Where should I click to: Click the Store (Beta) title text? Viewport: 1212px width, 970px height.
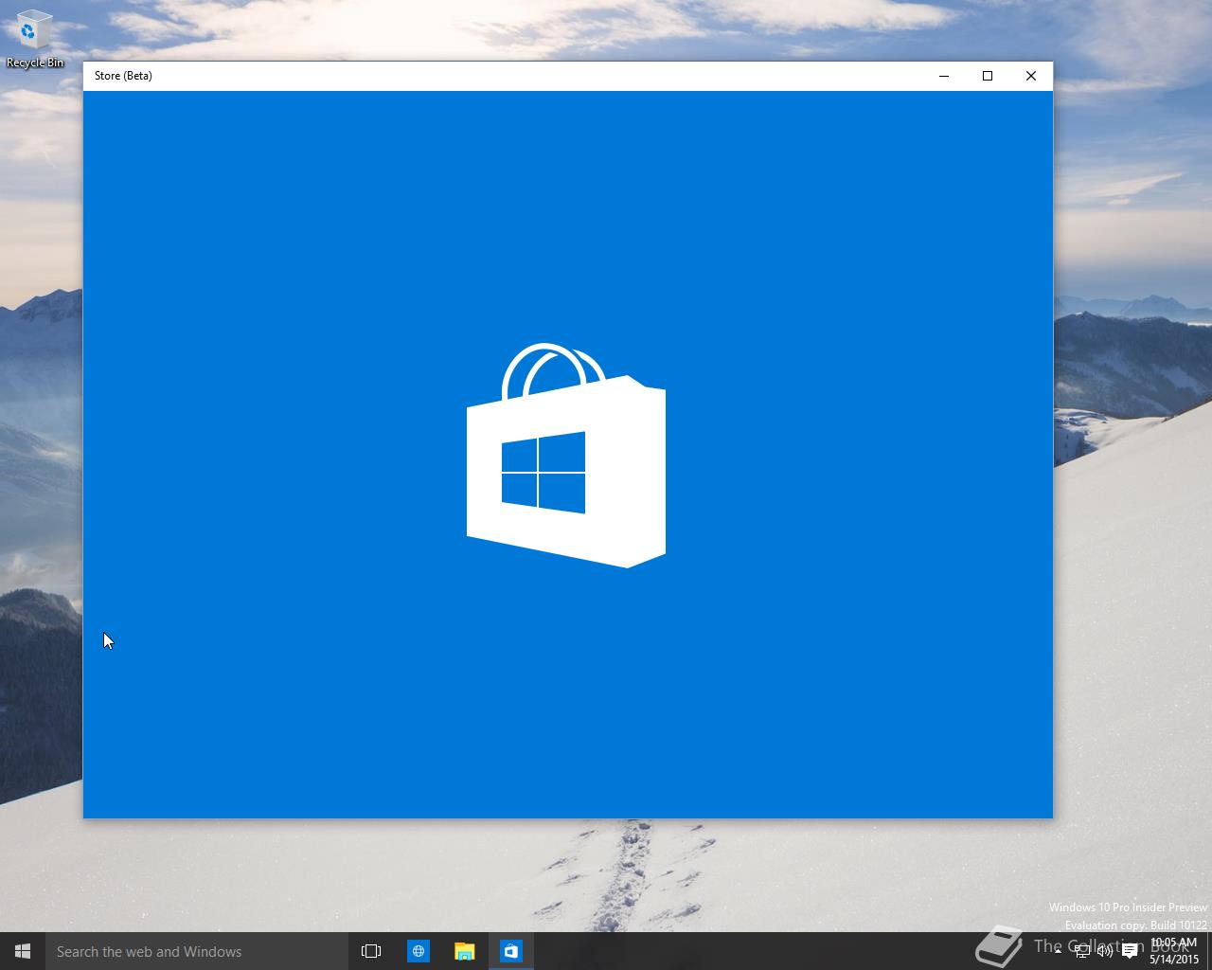[x=123, y=76]
